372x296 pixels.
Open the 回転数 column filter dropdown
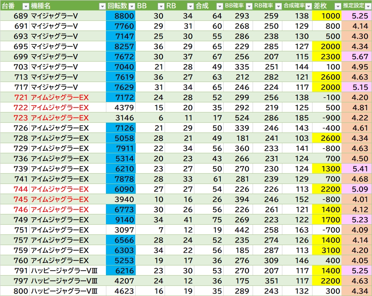(132, 7)
